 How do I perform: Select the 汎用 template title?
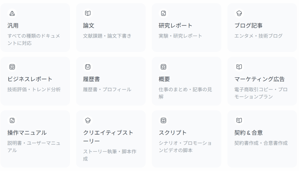tap(13, 26)
